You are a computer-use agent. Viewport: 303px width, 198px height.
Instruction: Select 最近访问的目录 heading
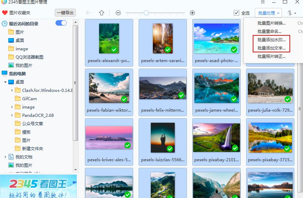(24, 24)
